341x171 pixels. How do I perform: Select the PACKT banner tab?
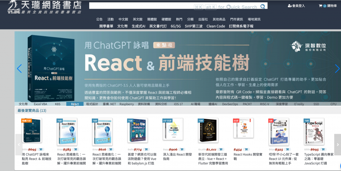(247, 104)
